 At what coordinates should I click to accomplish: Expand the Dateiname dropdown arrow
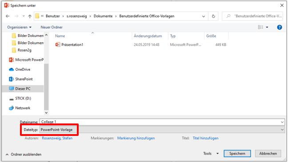282,122
